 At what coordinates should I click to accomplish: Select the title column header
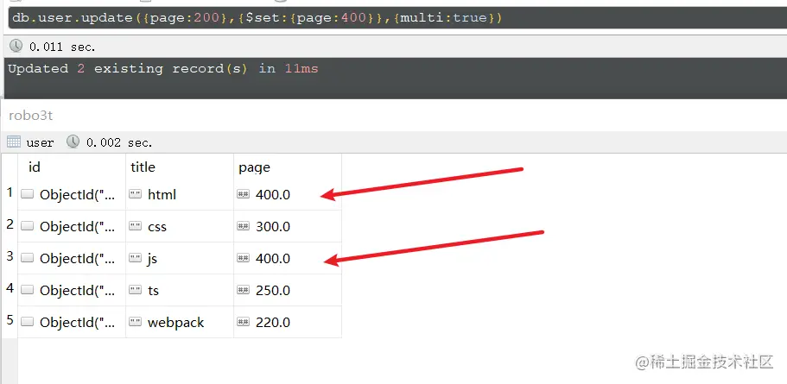tap(179, 167)
